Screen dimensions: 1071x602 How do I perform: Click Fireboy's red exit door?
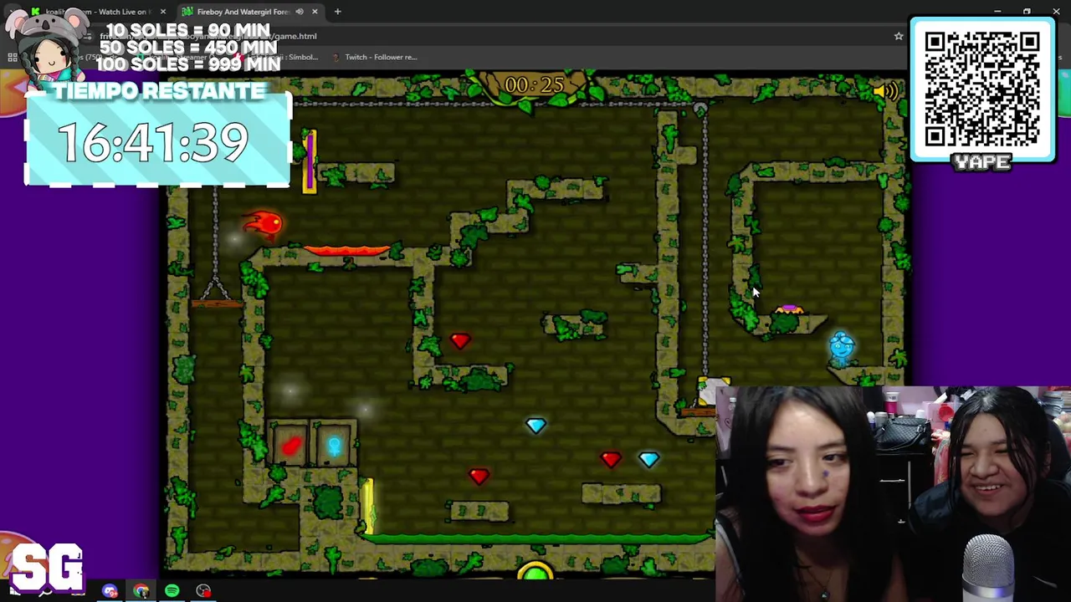290,444
